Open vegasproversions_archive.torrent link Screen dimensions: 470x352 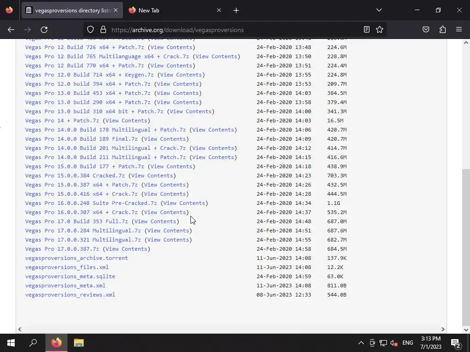[77, 258]
